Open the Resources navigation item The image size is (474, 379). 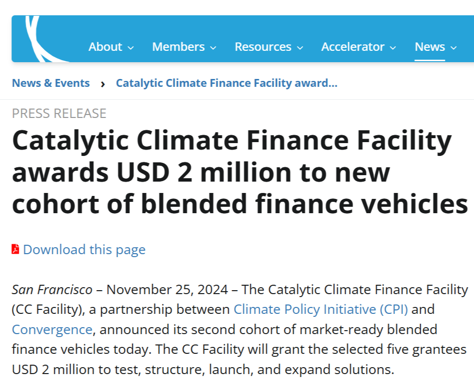tap(263, 47)
